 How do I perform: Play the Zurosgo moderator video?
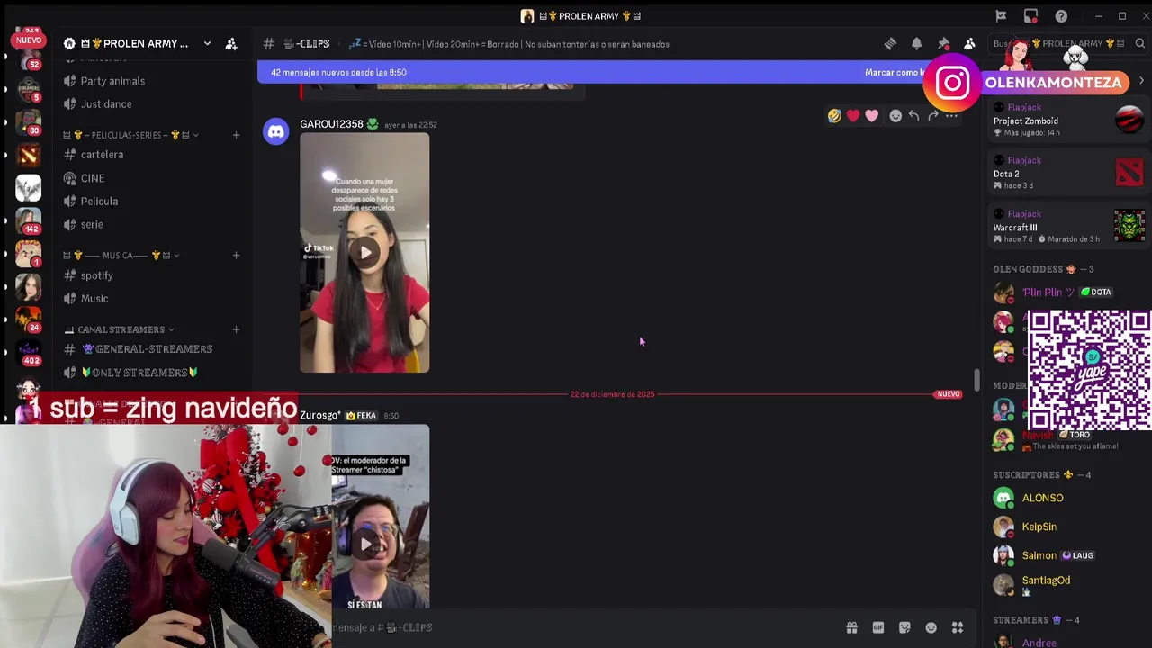click(x=364, y=544)
